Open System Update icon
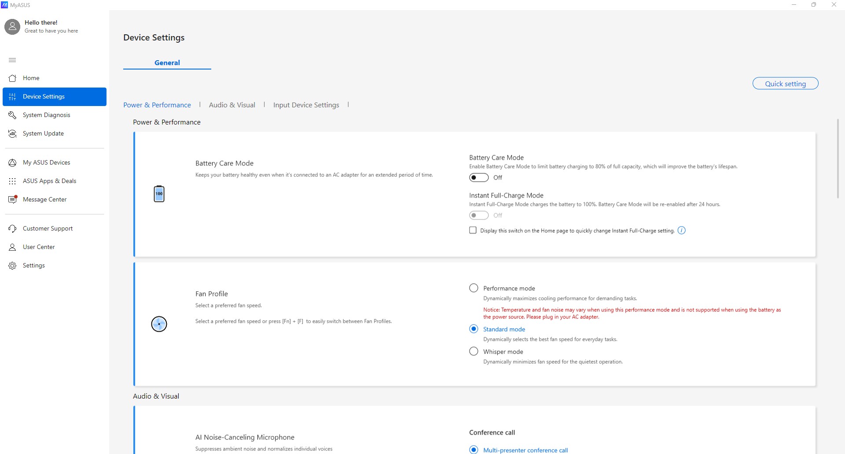The height and width of the screenshot is (454, 845). [13, 134]
